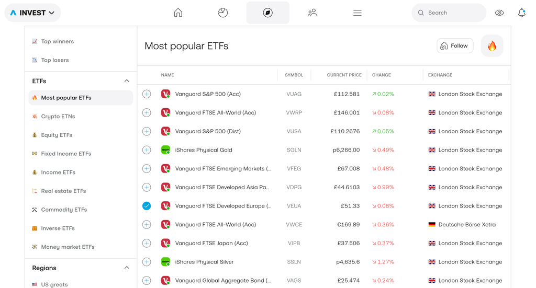Image resolution: width=536 pixels, height=288 pixels.
Task: Click the fire icon button in header
Action: click(x=492, y=45)
